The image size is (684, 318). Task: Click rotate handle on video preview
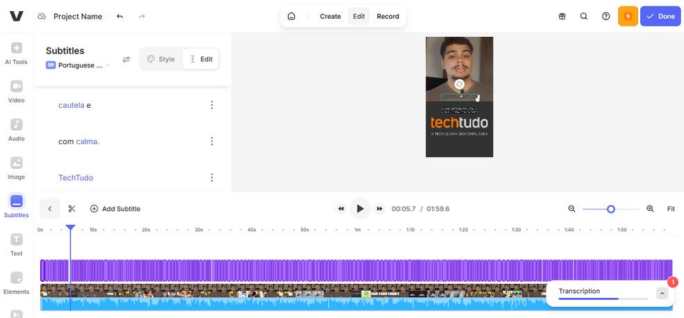click(459, 84)
